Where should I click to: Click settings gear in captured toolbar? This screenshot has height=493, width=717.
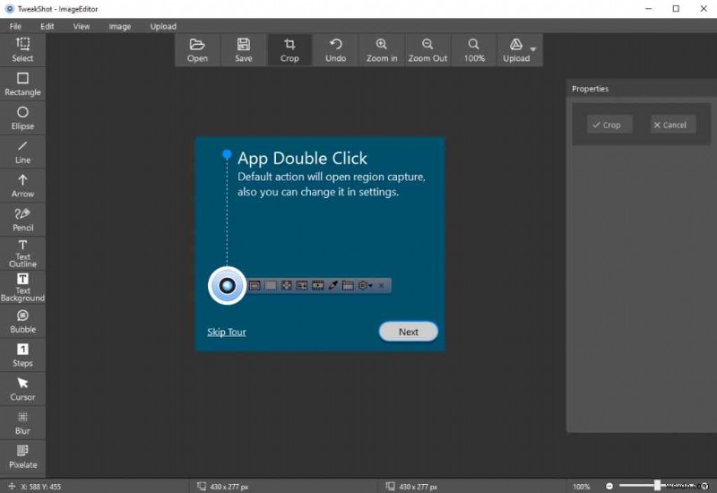pyautogui.click(x=363, y=285)
